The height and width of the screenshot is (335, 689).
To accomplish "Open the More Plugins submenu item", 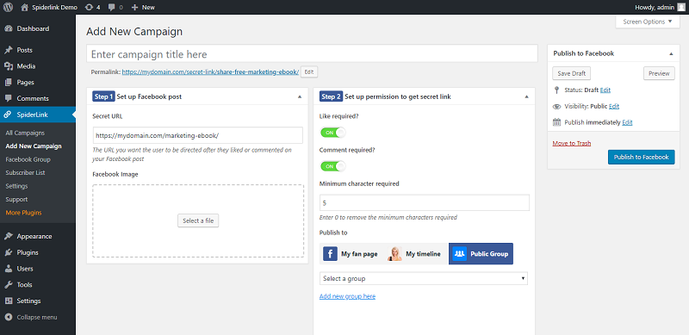I will tap(24, 213).
